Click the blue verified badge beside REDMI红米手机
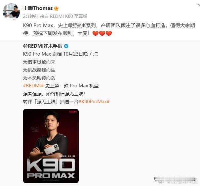The image size is (200, 186). 66,46
